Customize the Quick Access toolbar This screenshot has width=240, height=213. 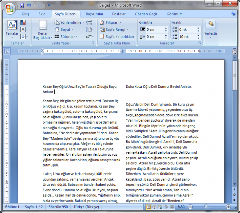click(x=49, y=5)
